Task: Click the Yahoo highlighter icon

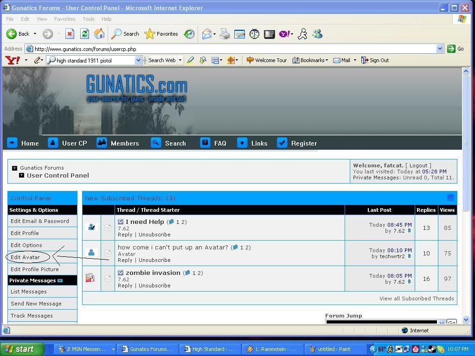Action: tap(190, 60)
